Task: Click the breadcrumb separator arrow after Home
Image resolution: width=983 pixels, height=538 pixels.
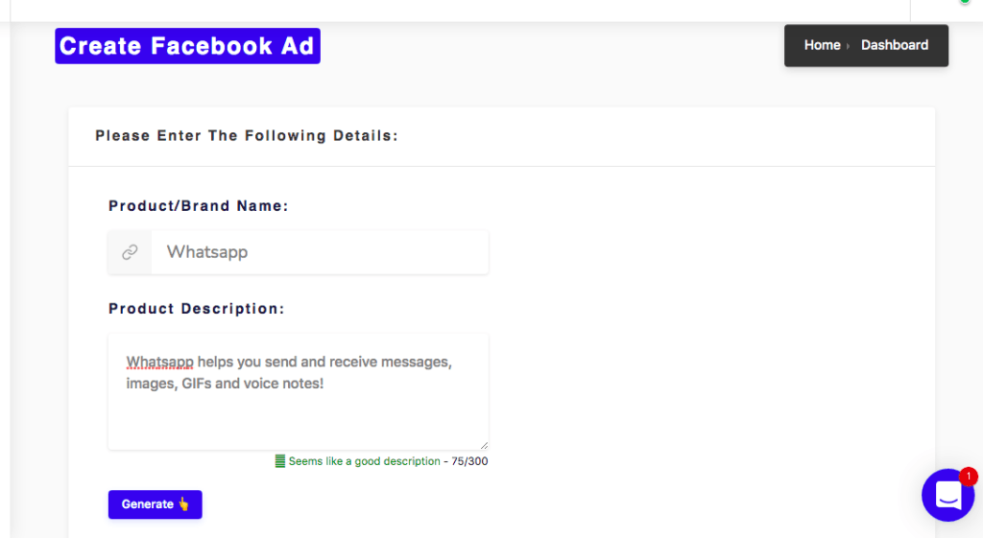Action: [x=849, y=46]
